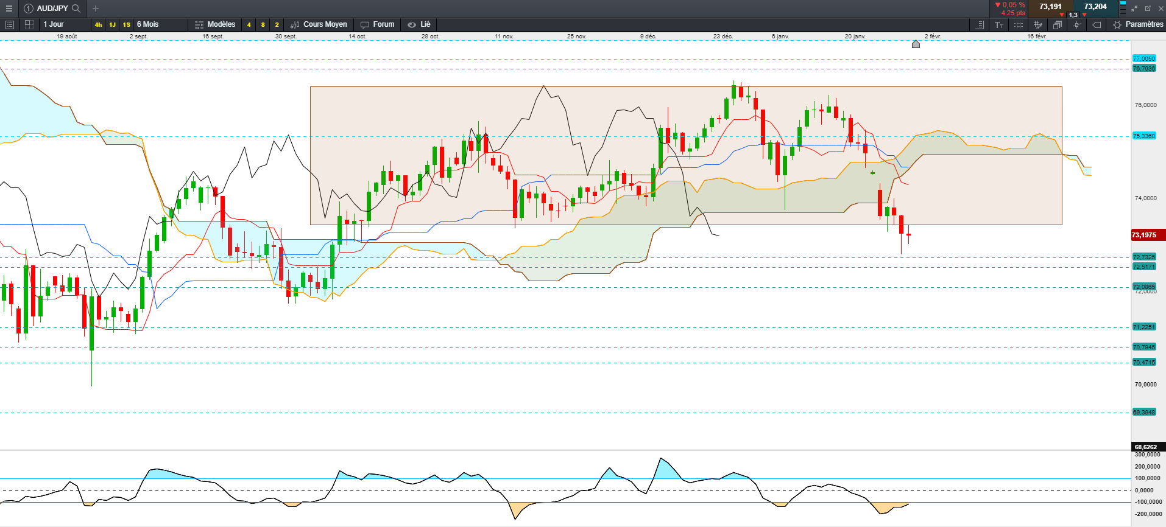
Task: Open the Forum link
Action: (x=378, y=24)
